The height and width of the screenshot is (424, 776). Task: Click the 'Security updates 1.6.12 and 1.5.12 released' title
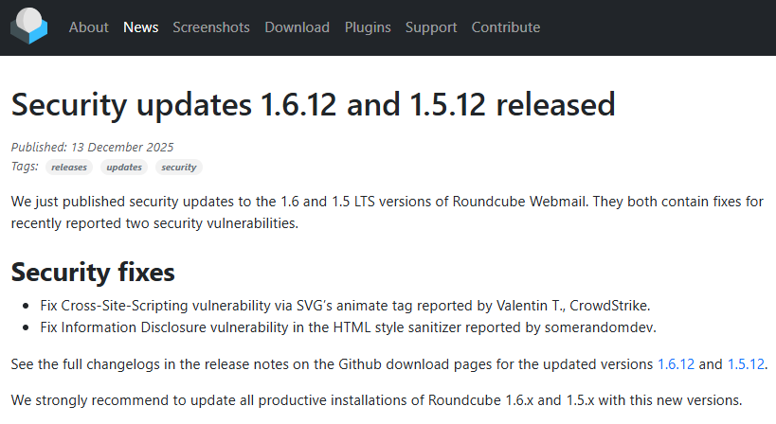(x=313, y=104)
